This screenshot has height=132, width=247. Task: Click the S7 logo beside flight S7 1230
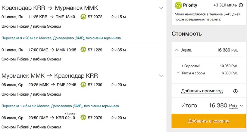pyautogui.click(x=83, y=85)
